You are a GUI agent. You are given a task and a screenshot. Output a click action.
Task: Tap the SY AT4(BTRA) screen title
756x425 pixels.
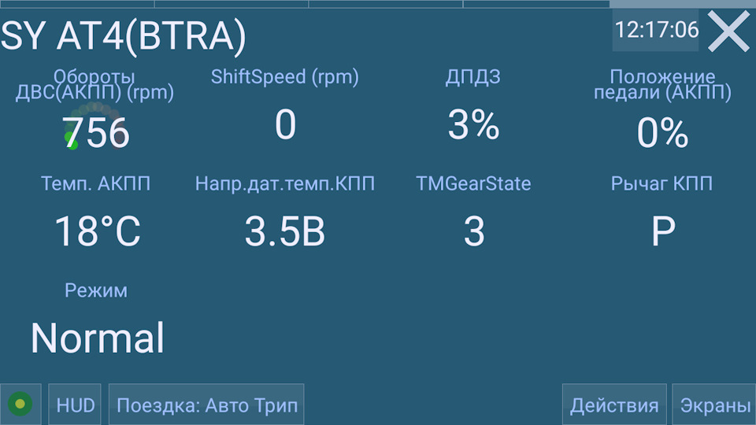pyautogui.click(x=124, y=35)
